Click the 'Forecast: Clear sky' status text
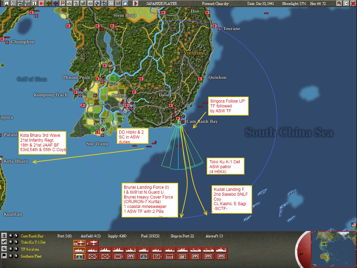This screenshot has height=268, width=357. pos(215,3)
